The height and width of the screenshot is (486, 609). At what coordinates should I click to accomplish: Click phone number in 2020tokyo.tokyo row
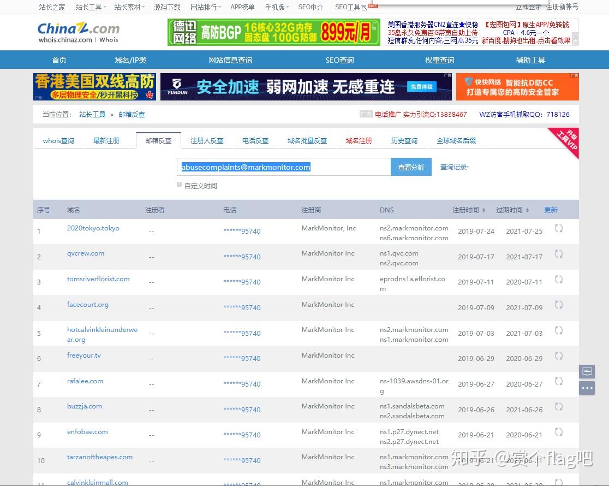[242, 231]
